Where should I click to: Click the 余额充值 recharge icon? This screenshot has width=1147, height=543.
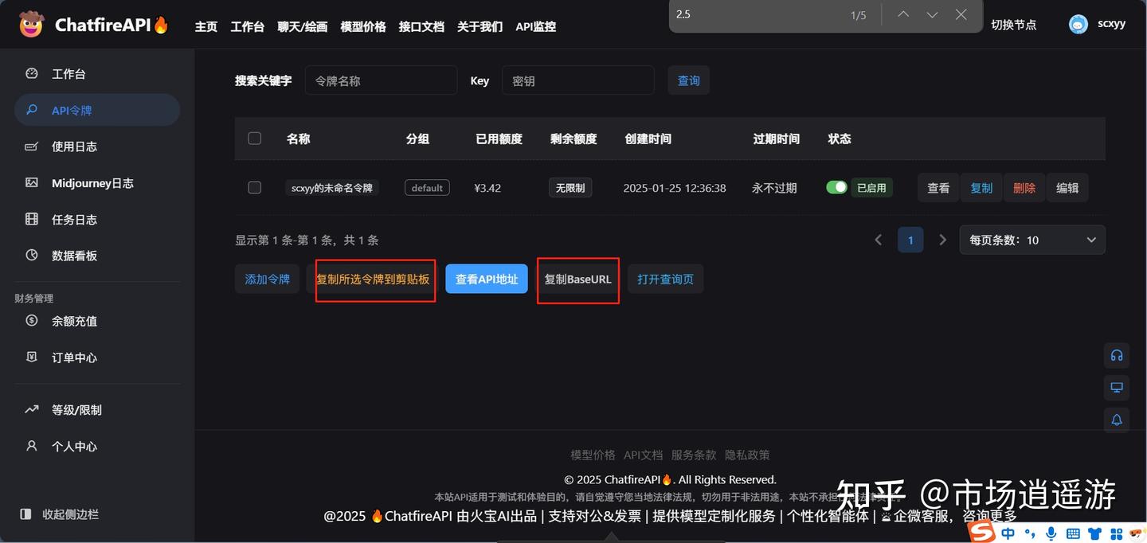pyautogui.click(x=32, y=321)
